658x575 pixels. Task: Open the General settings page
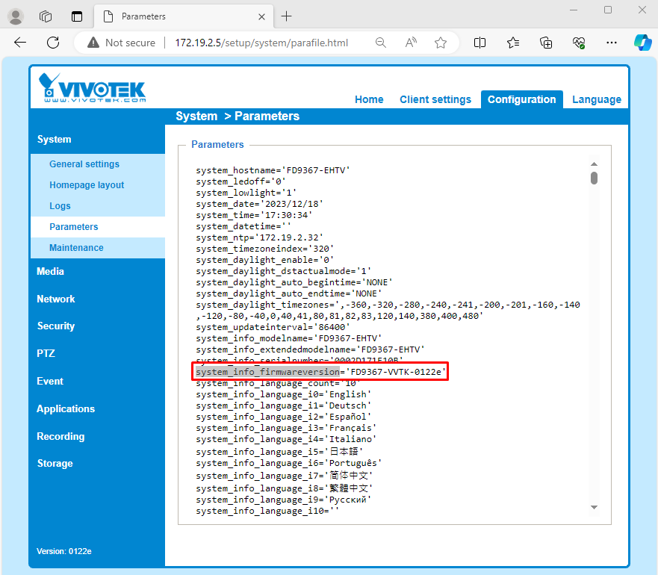[x=84, y=164]
